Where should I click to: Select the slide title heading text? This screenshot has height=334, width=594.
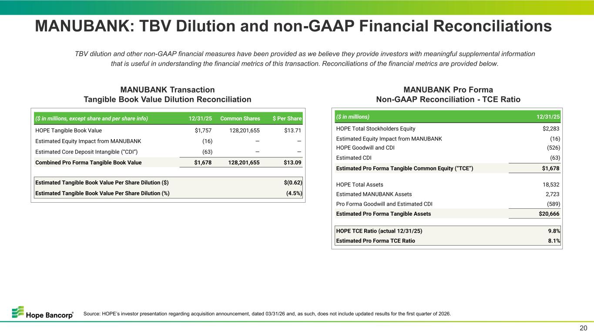point(293,26)
